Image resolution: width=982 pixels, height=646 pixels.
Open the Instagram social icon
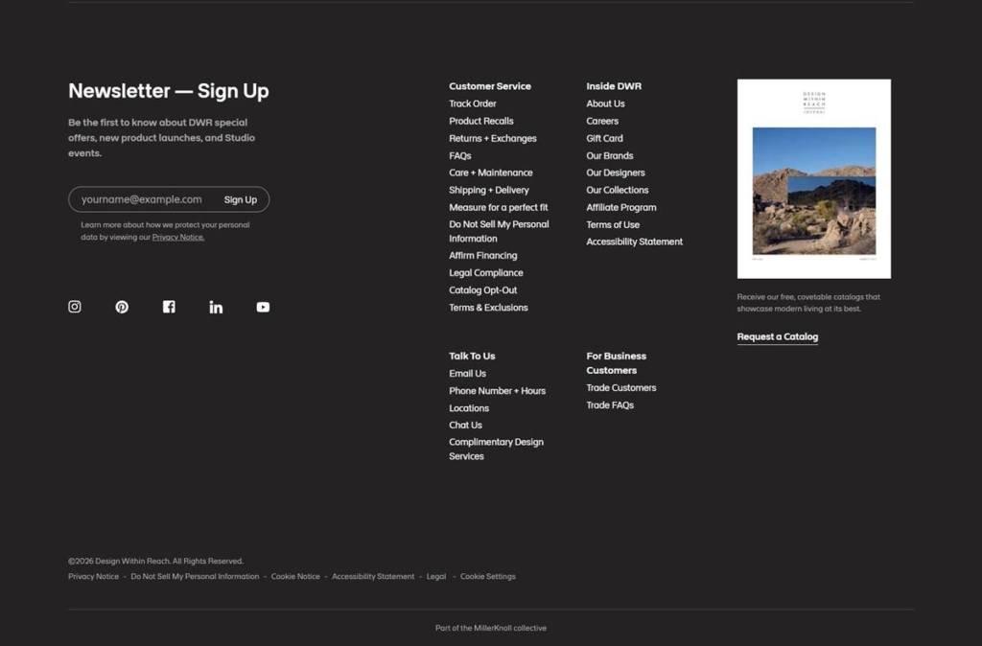[75, 307]
